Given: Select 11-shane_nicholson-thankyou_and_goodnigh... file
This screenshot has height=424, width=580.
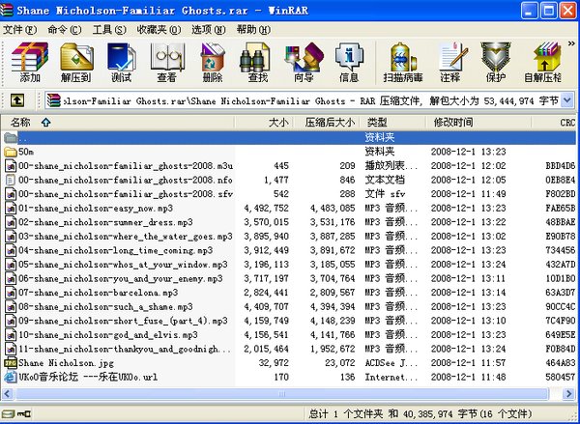Looking at the screenshot, I should pos(125,349).
